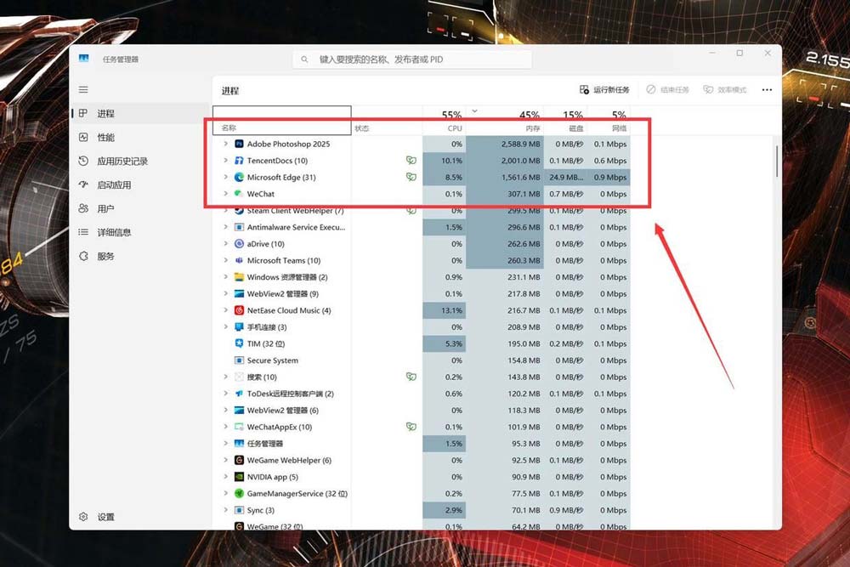Click the 状态 column header
850x567 pixels.
(387, 121)
